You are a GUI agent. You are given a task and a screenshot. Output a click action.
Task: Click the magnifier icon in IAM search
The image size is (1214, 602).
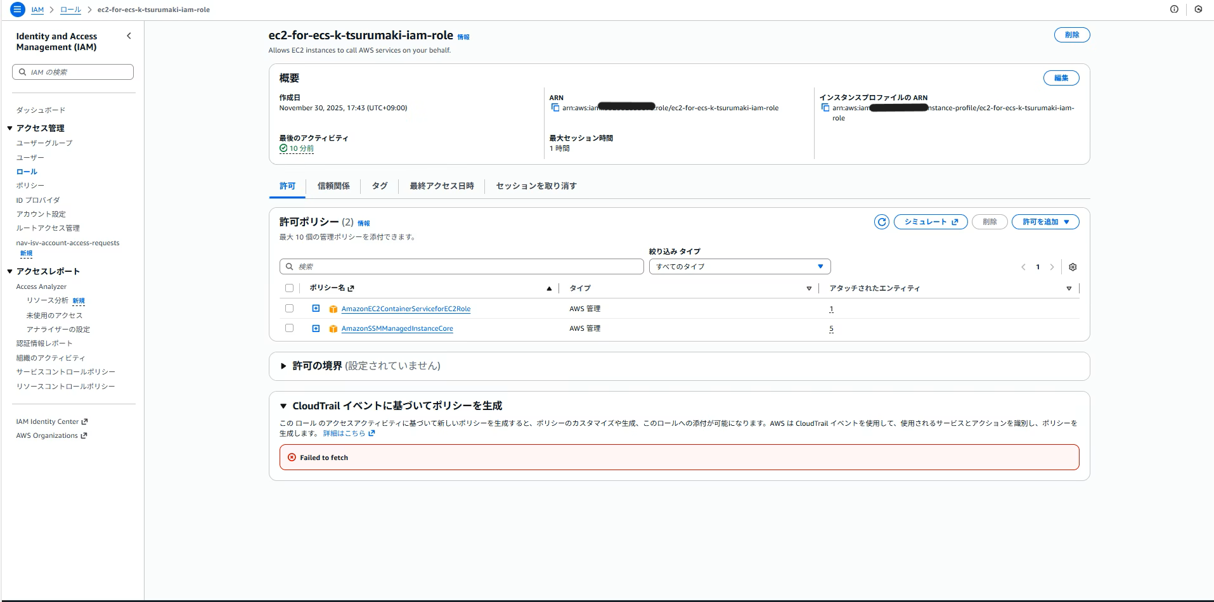pos(22,72)
